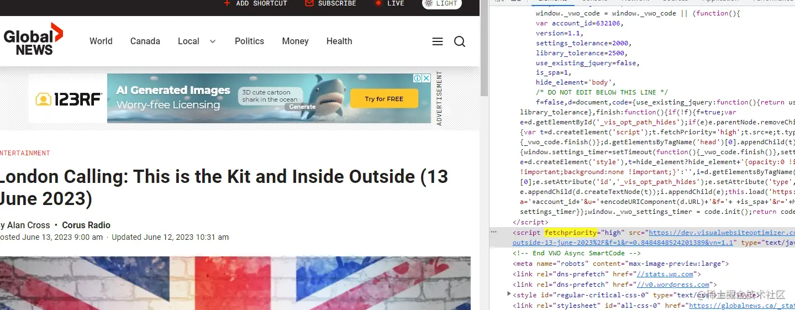This screenshot has height=310, width=795.
Task: Click ADD SHORTCUT text in top bar
Action: (x=262, y=3)
